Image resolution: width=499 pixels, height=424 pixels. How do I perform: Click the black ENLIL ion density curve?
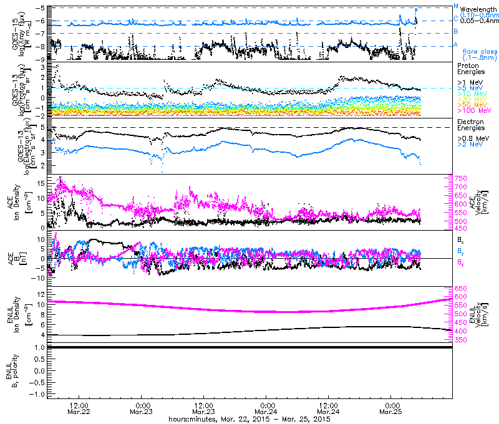[250, 332]
